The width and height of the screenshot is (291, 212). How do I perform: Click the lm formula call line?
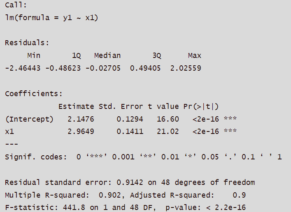point(51,18)
